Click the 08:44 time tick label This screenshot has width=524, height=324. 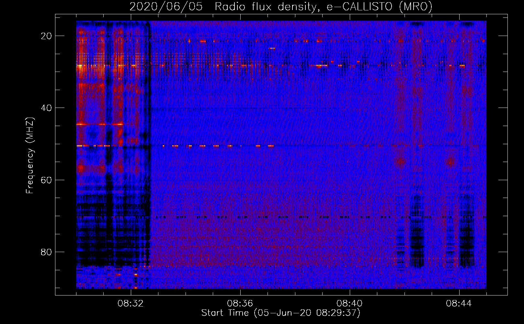point(459,304)
